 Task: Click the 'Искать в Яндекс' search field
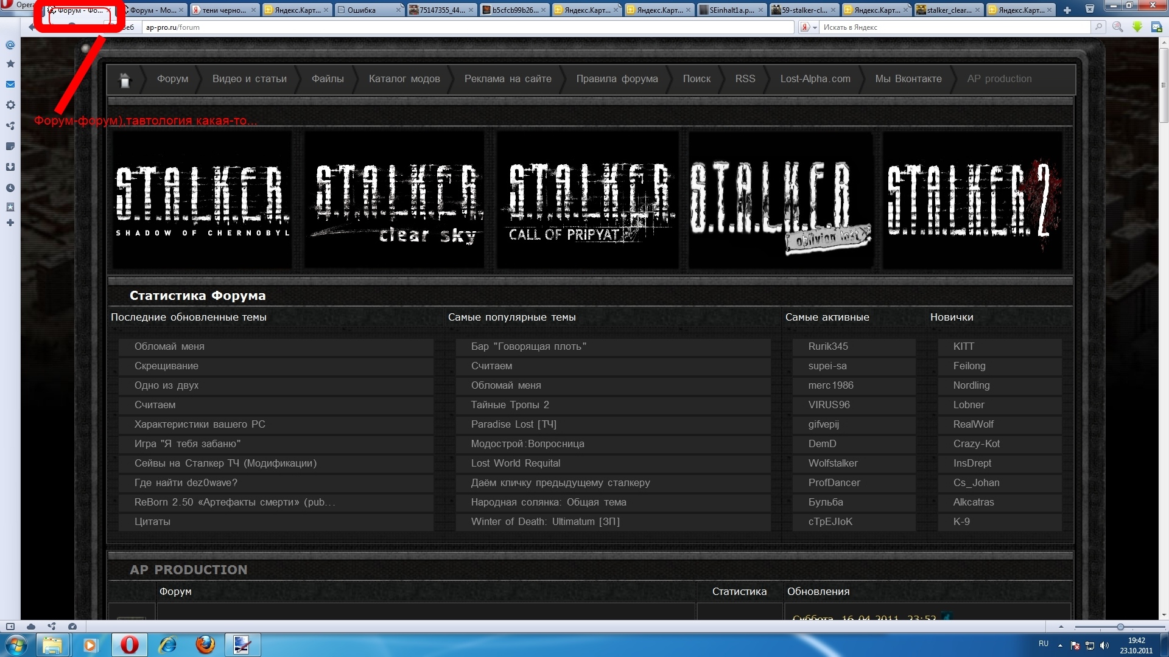point(955,27)
